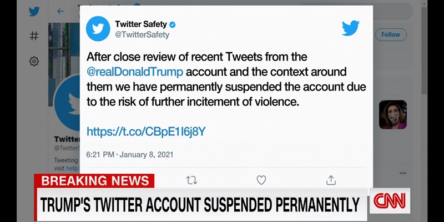This screenshot has width=444, height=222.
Task: Click the Twitter Safety avatar in tweet
Action: coord(98,29)
